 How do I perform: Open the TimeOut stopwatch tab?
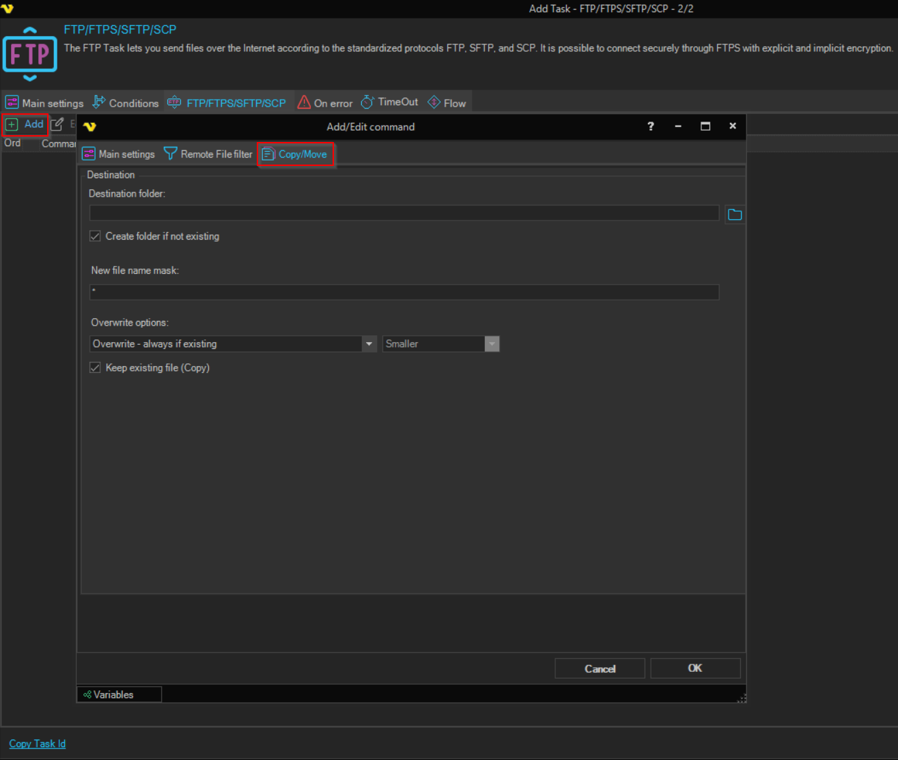coord(389,102)
